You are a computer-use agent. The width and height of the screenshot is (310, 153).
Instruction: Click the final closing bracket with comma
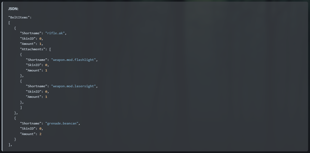tap(10, 145)
